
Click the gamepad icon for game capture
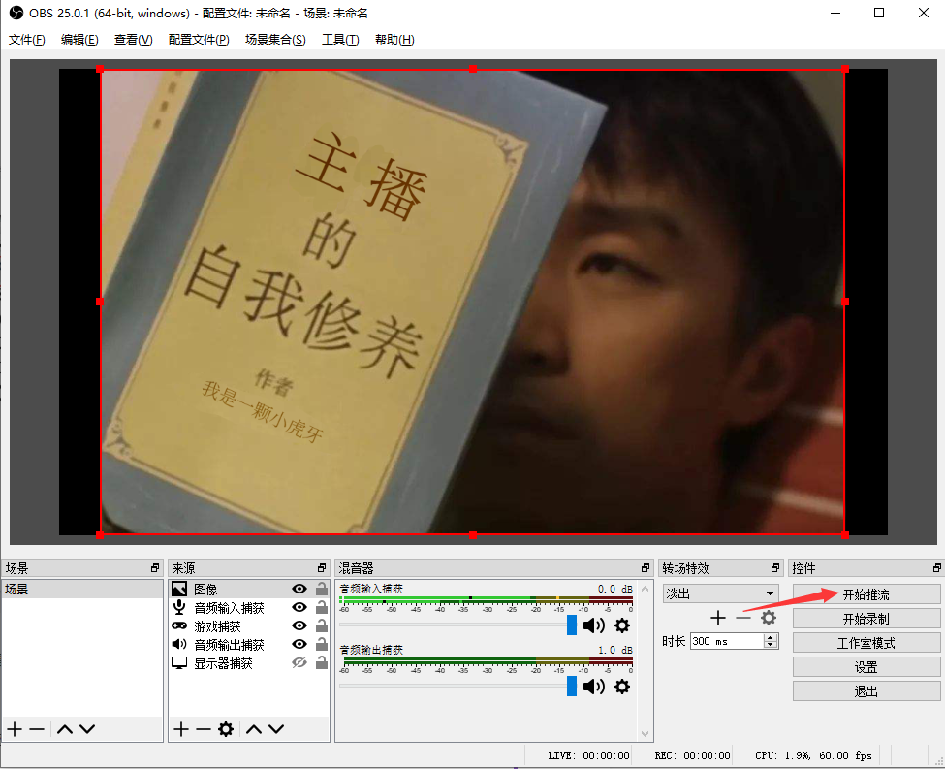(179, 626)
